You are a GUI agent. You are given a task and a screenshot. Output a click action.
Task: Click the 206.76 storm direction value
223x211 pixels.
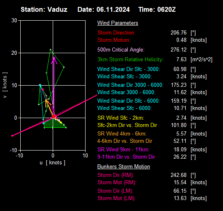178,32
